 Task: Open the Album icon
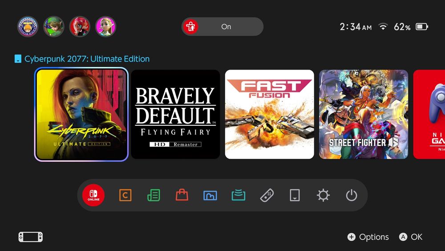(x=210, y=196)
